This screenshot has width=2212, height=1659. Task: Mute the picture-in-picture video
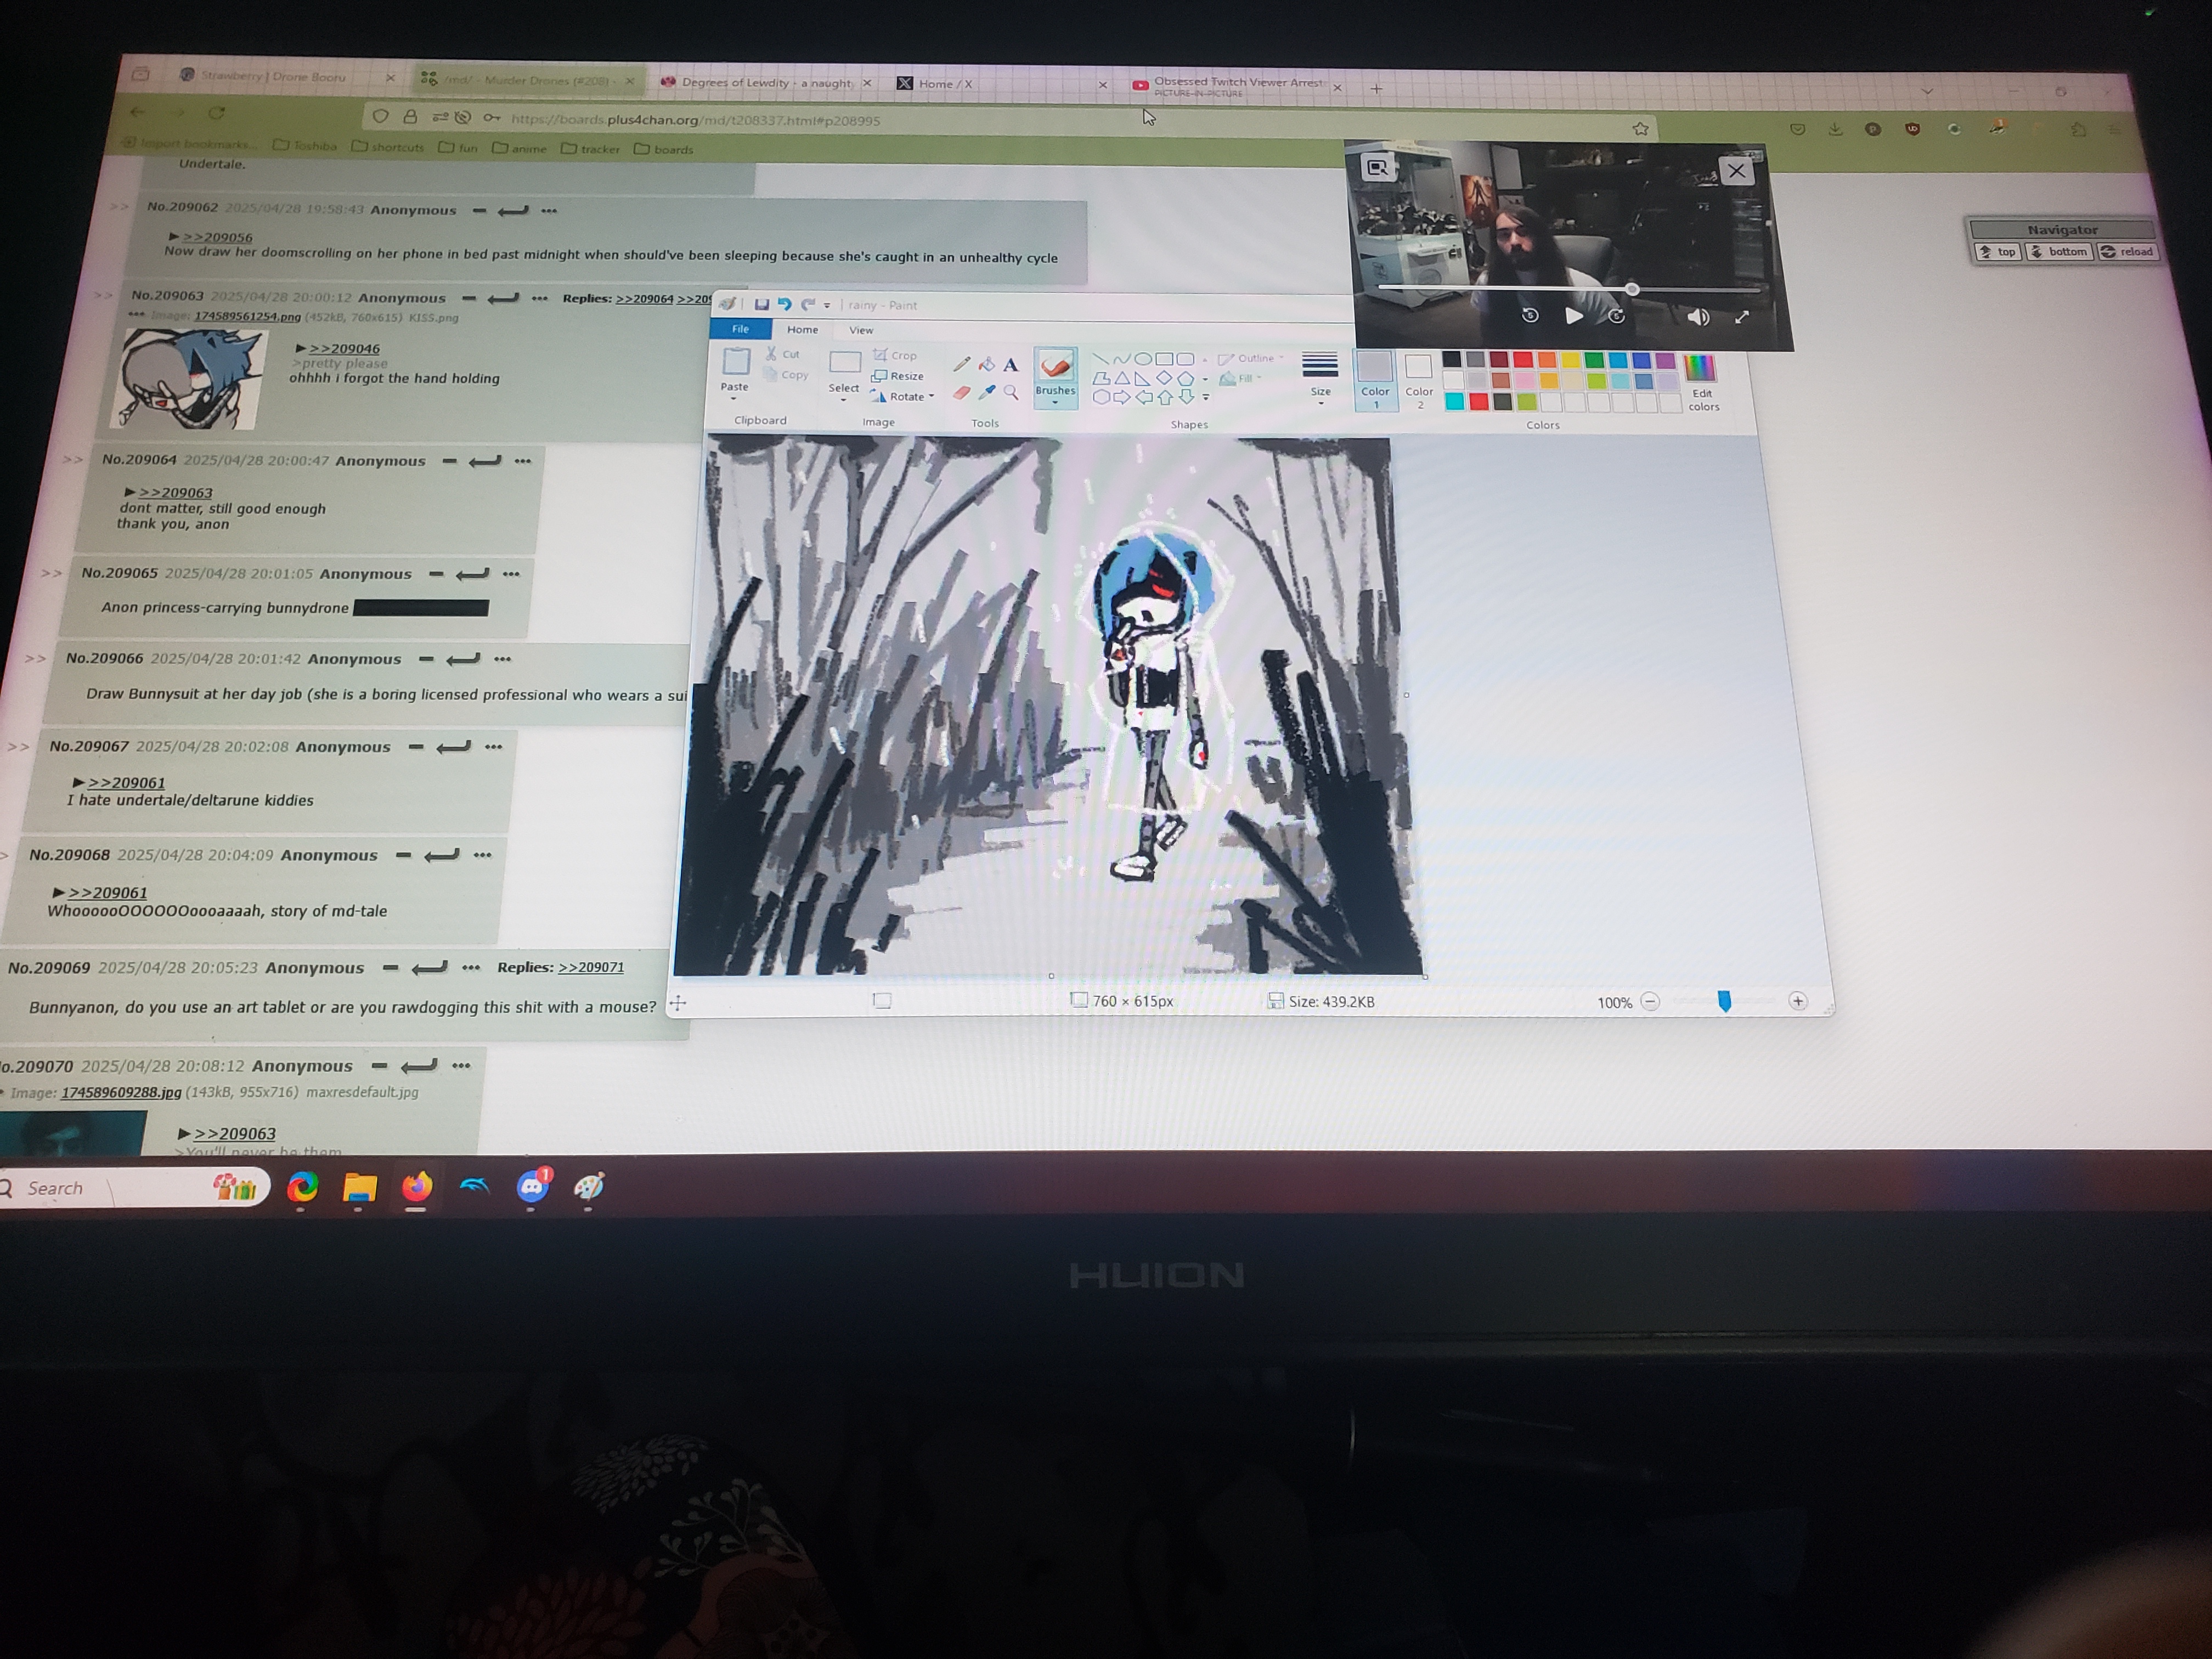click(x=1697, y=317)
